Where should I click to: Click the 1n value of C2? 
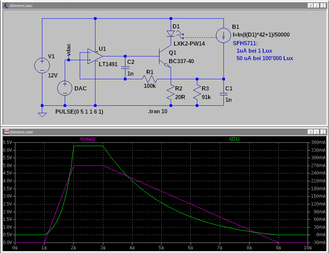[x=130, y=74]
